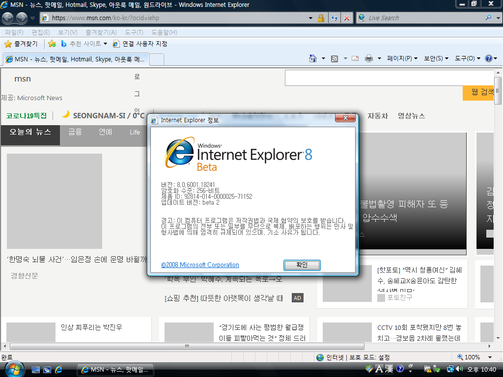The height and width of the screenshot is (377, 503).
Task: Click 확인 button in the dialog
Action: click(302, 265)
